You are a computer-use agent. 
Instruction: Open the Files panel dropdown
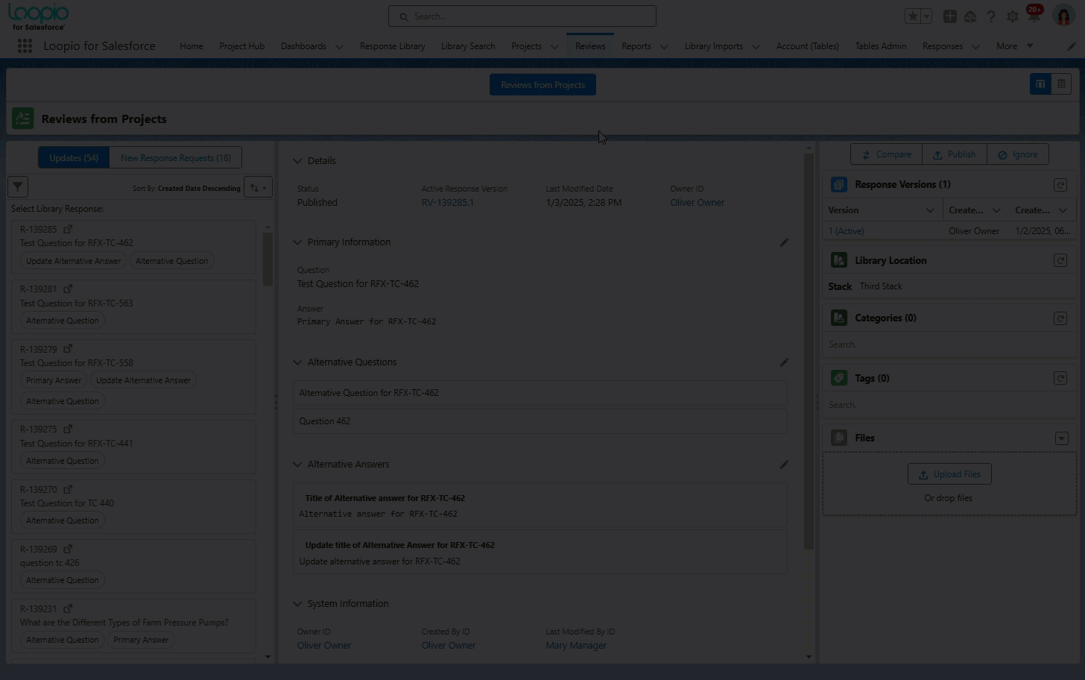click(1061, 438)
